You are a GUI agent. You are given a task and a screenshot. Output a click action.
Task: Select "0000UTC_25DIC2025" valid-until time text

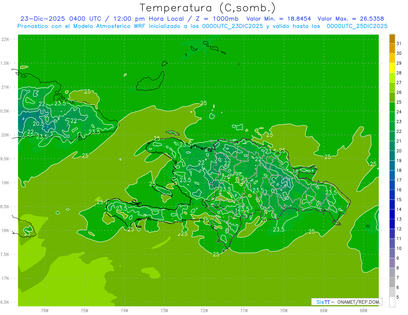coord(357,26)
